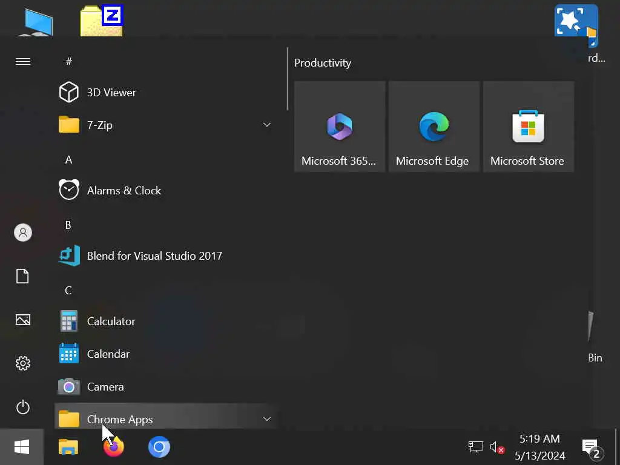620x465 pixels.
Task: Click Show desktop button at taskbar edge
Action: (617, 447)
